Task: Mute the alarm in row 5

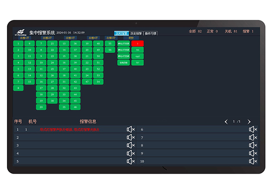Action: click(x=131, y=161)
